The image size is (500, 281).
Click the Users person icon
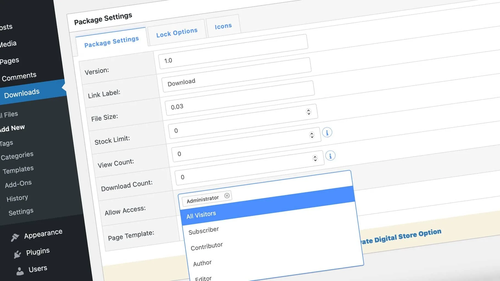[x=20, y=271]
